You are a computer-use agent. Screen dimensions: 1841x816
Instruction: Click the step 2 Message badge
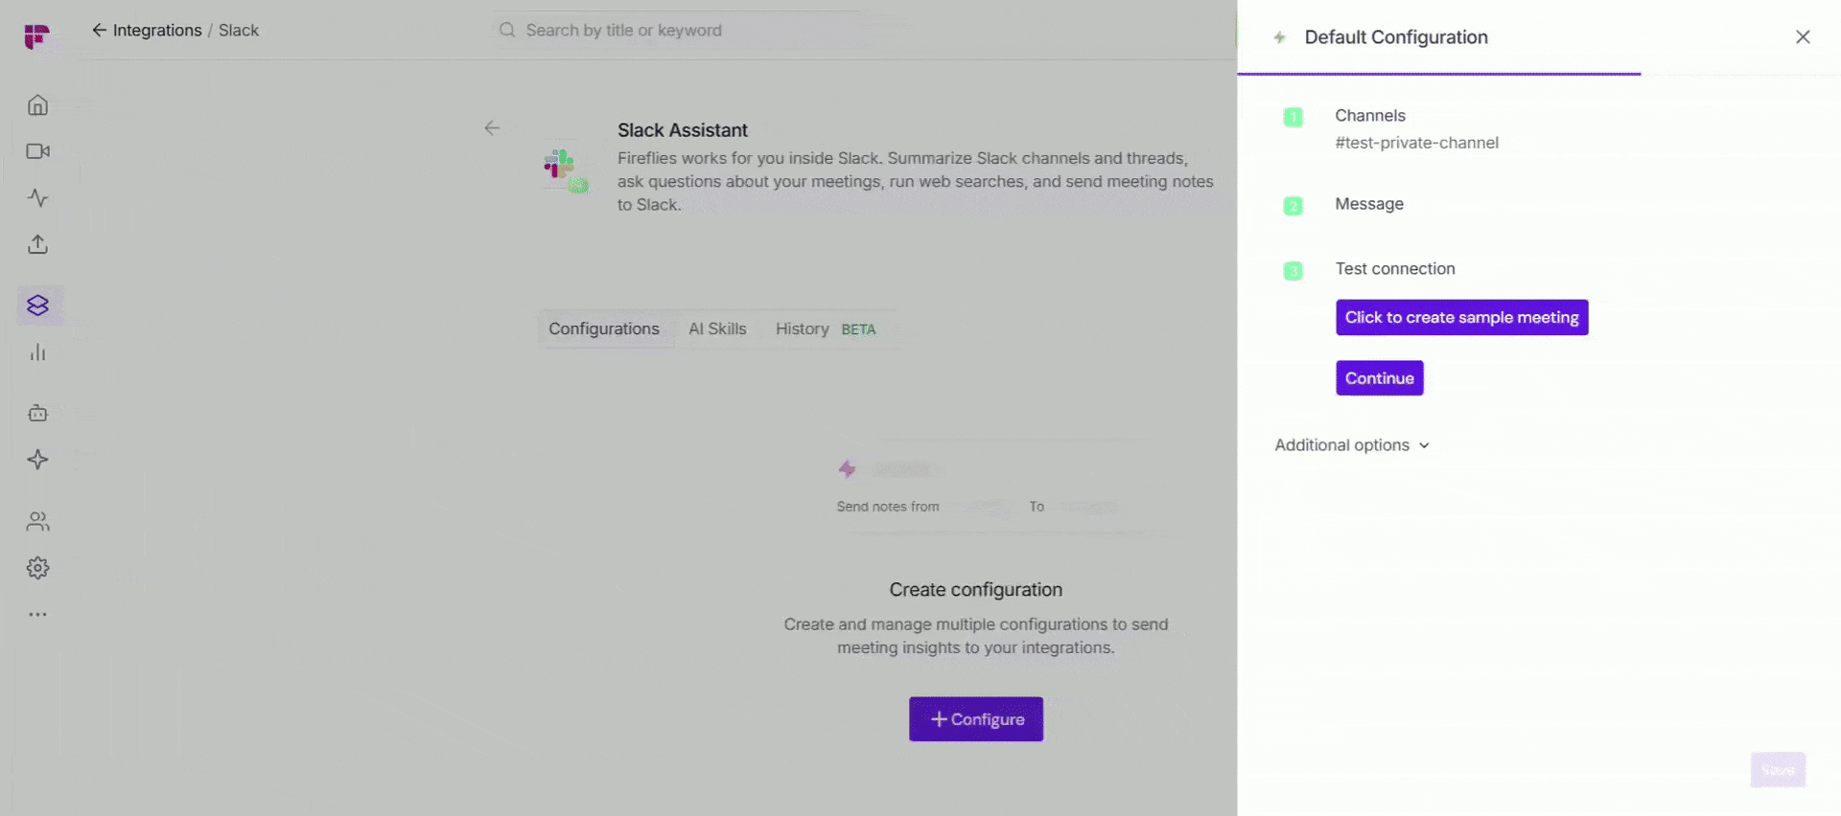1293,205
